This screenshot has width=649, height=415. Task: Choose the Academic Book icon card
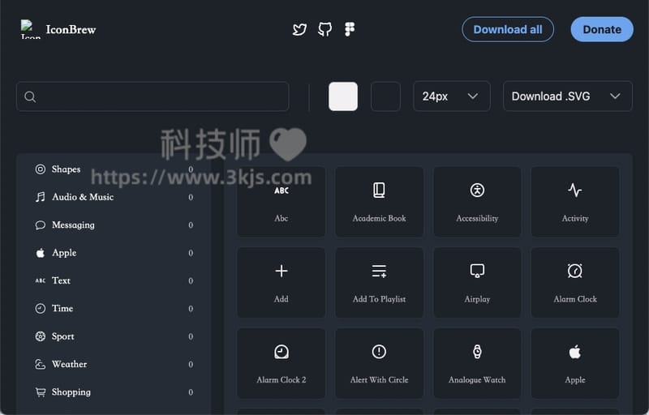click(379, 202)
